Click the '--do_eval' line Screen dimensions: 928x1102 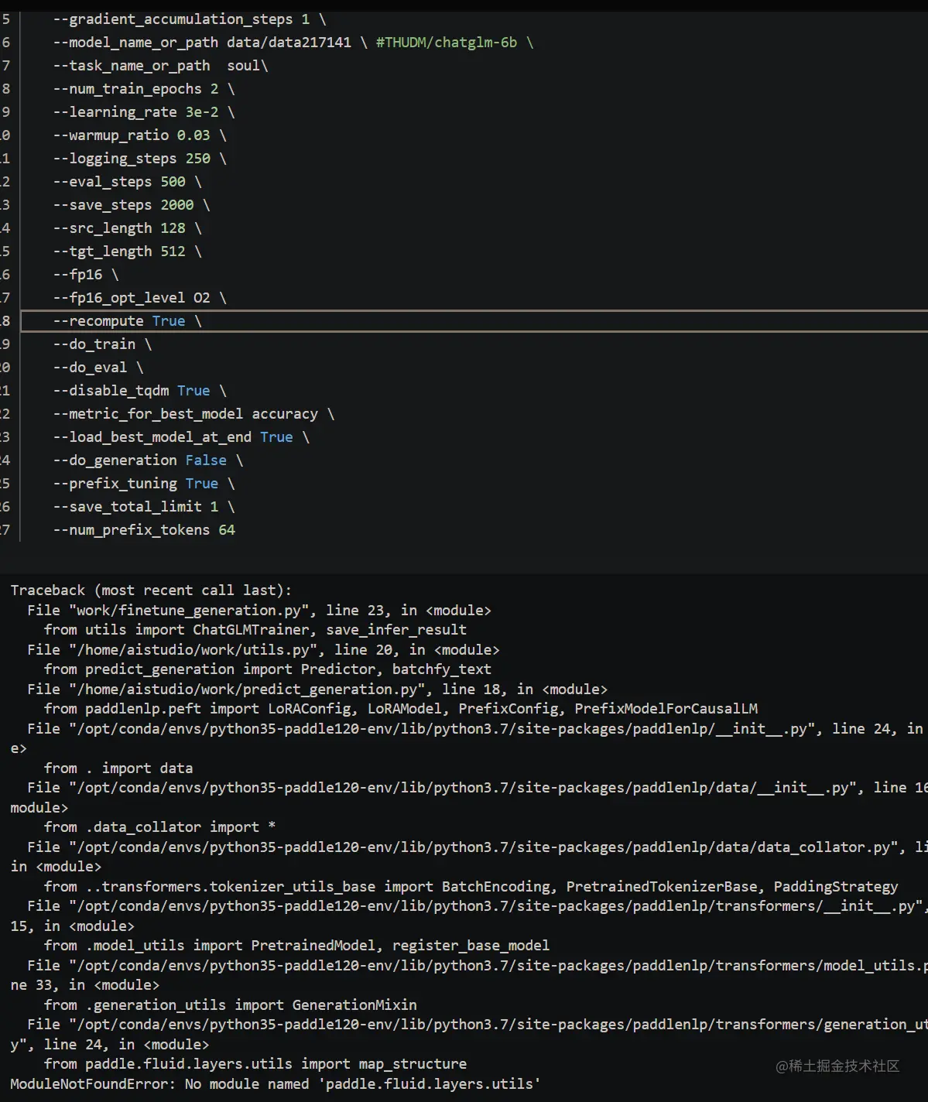point(98,367)
